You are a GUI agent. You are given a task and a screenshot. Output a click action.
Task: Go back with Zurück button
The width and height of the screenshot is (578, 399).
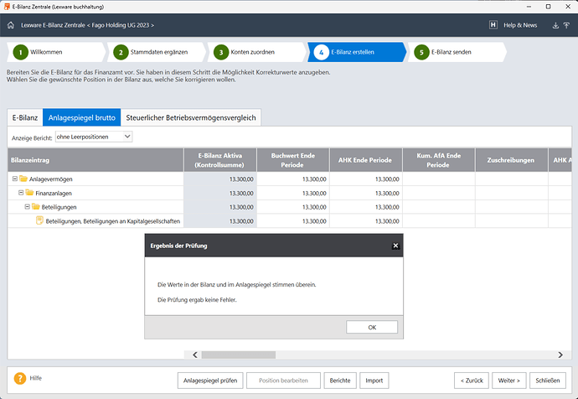pos(472,381)
